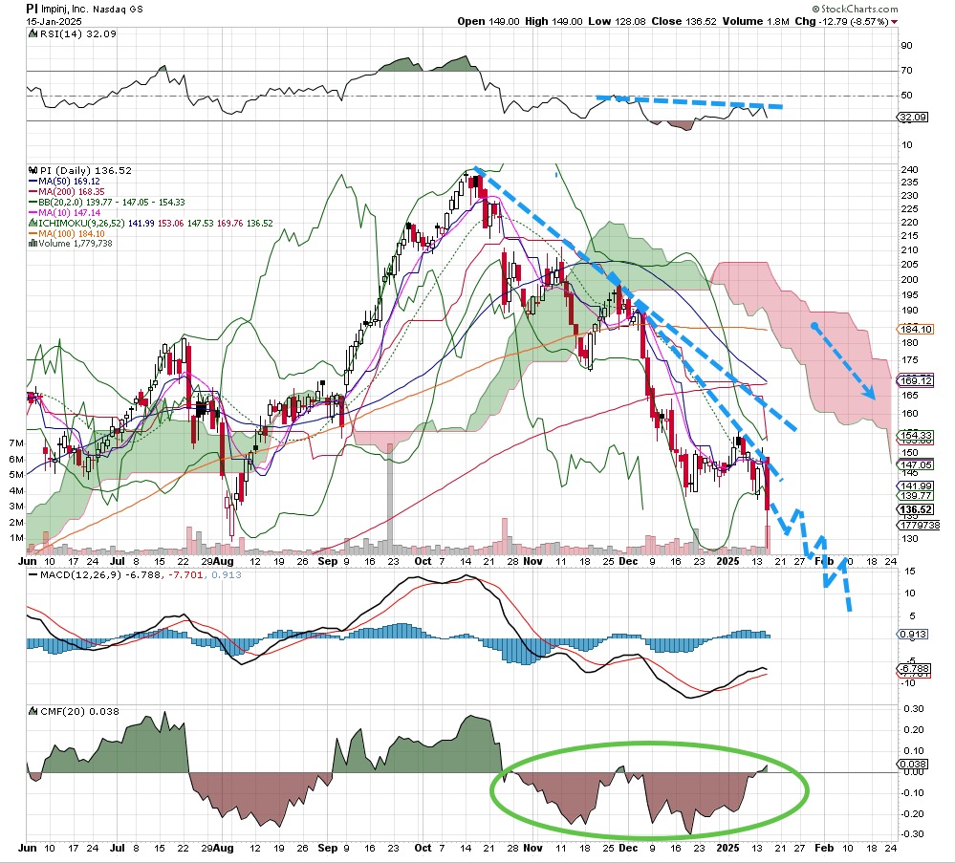Click the MA(10) magenta legend entry
Image resolution: width=955 pixels, height=863 pixels.
[65, 212]
